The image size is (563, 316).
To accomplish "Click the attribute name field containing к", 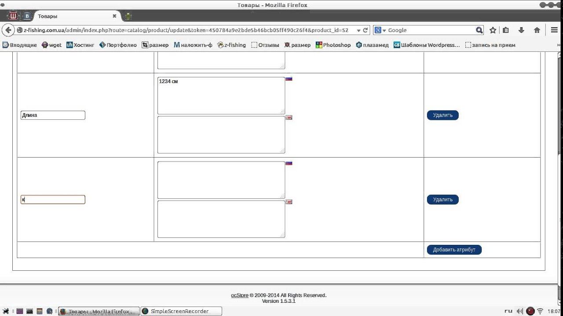I will click(53, 199).
